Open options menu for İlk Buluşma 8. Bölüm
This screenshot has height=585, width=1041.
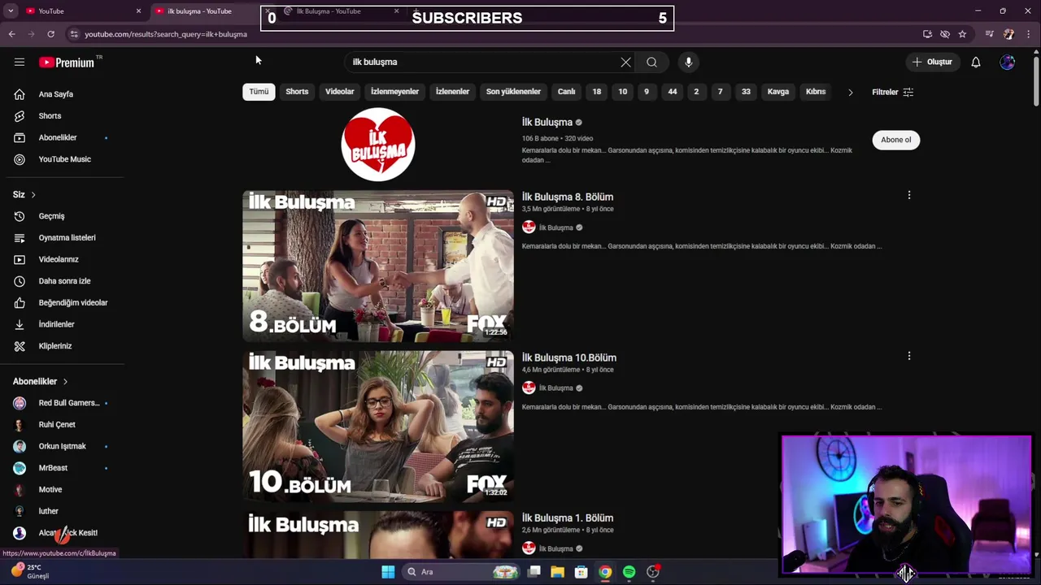coord(909,195)
